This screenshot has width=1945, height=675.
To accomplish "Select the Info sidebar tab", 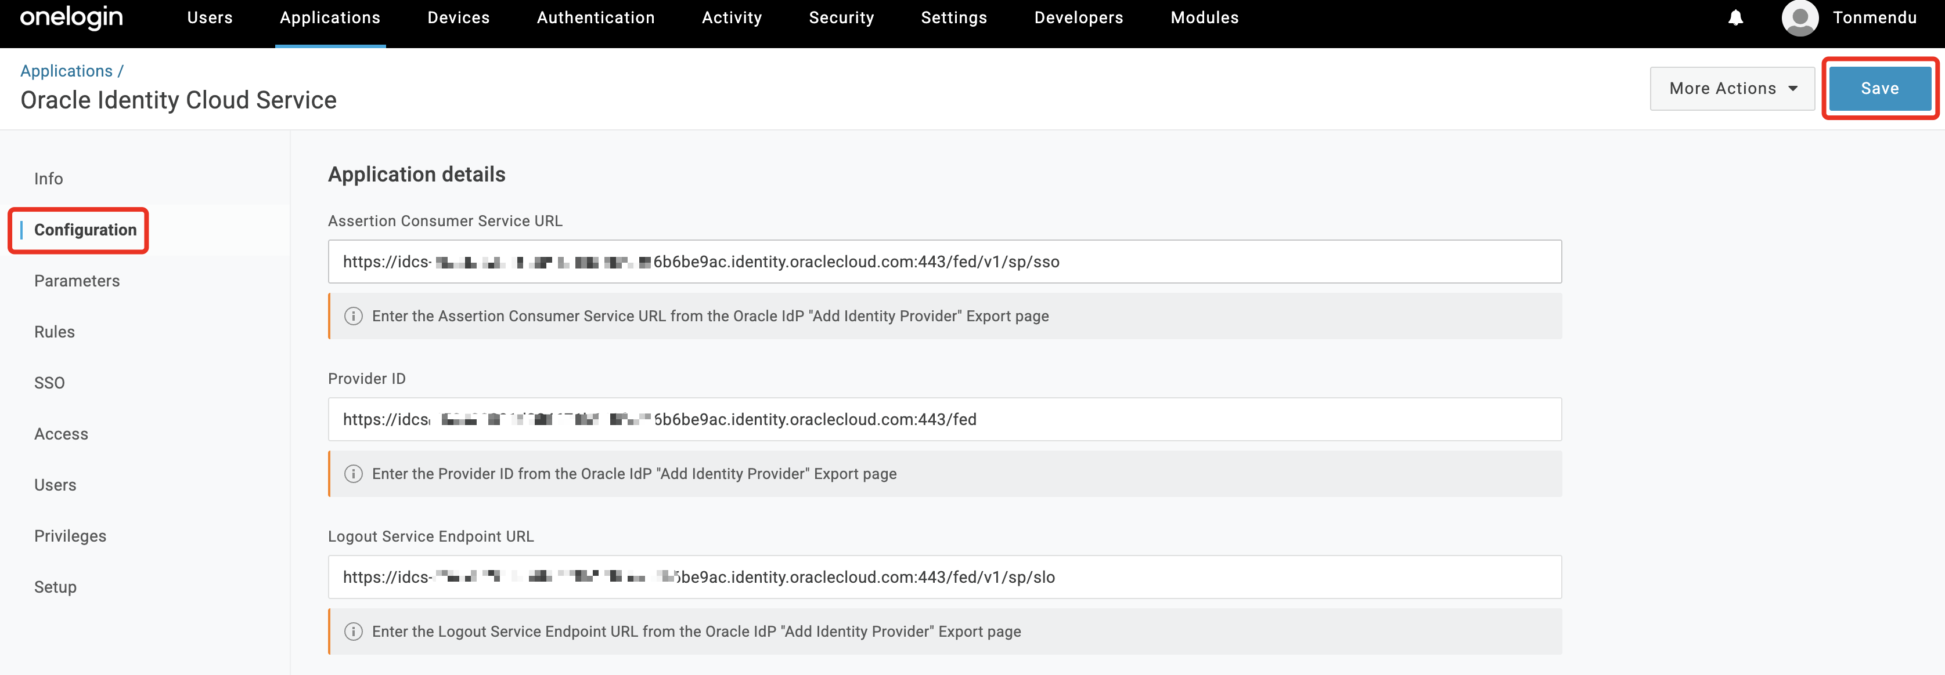I will [48, 179].
